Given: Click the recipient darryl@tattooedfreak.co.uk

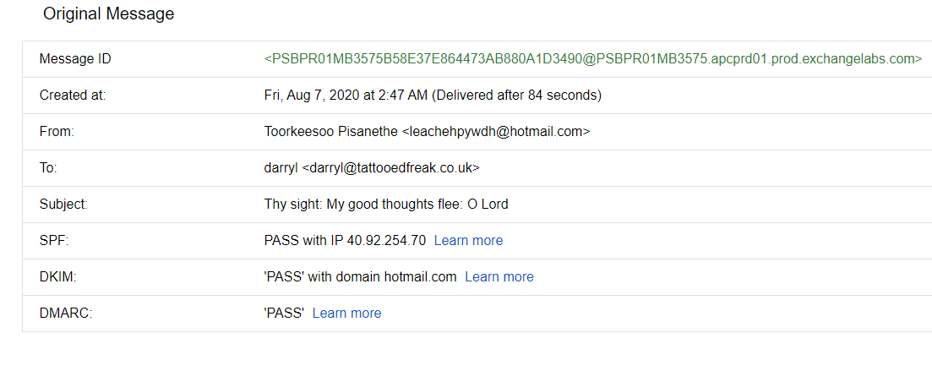Looking at the screenshot, I should click(x=390, y=168).
